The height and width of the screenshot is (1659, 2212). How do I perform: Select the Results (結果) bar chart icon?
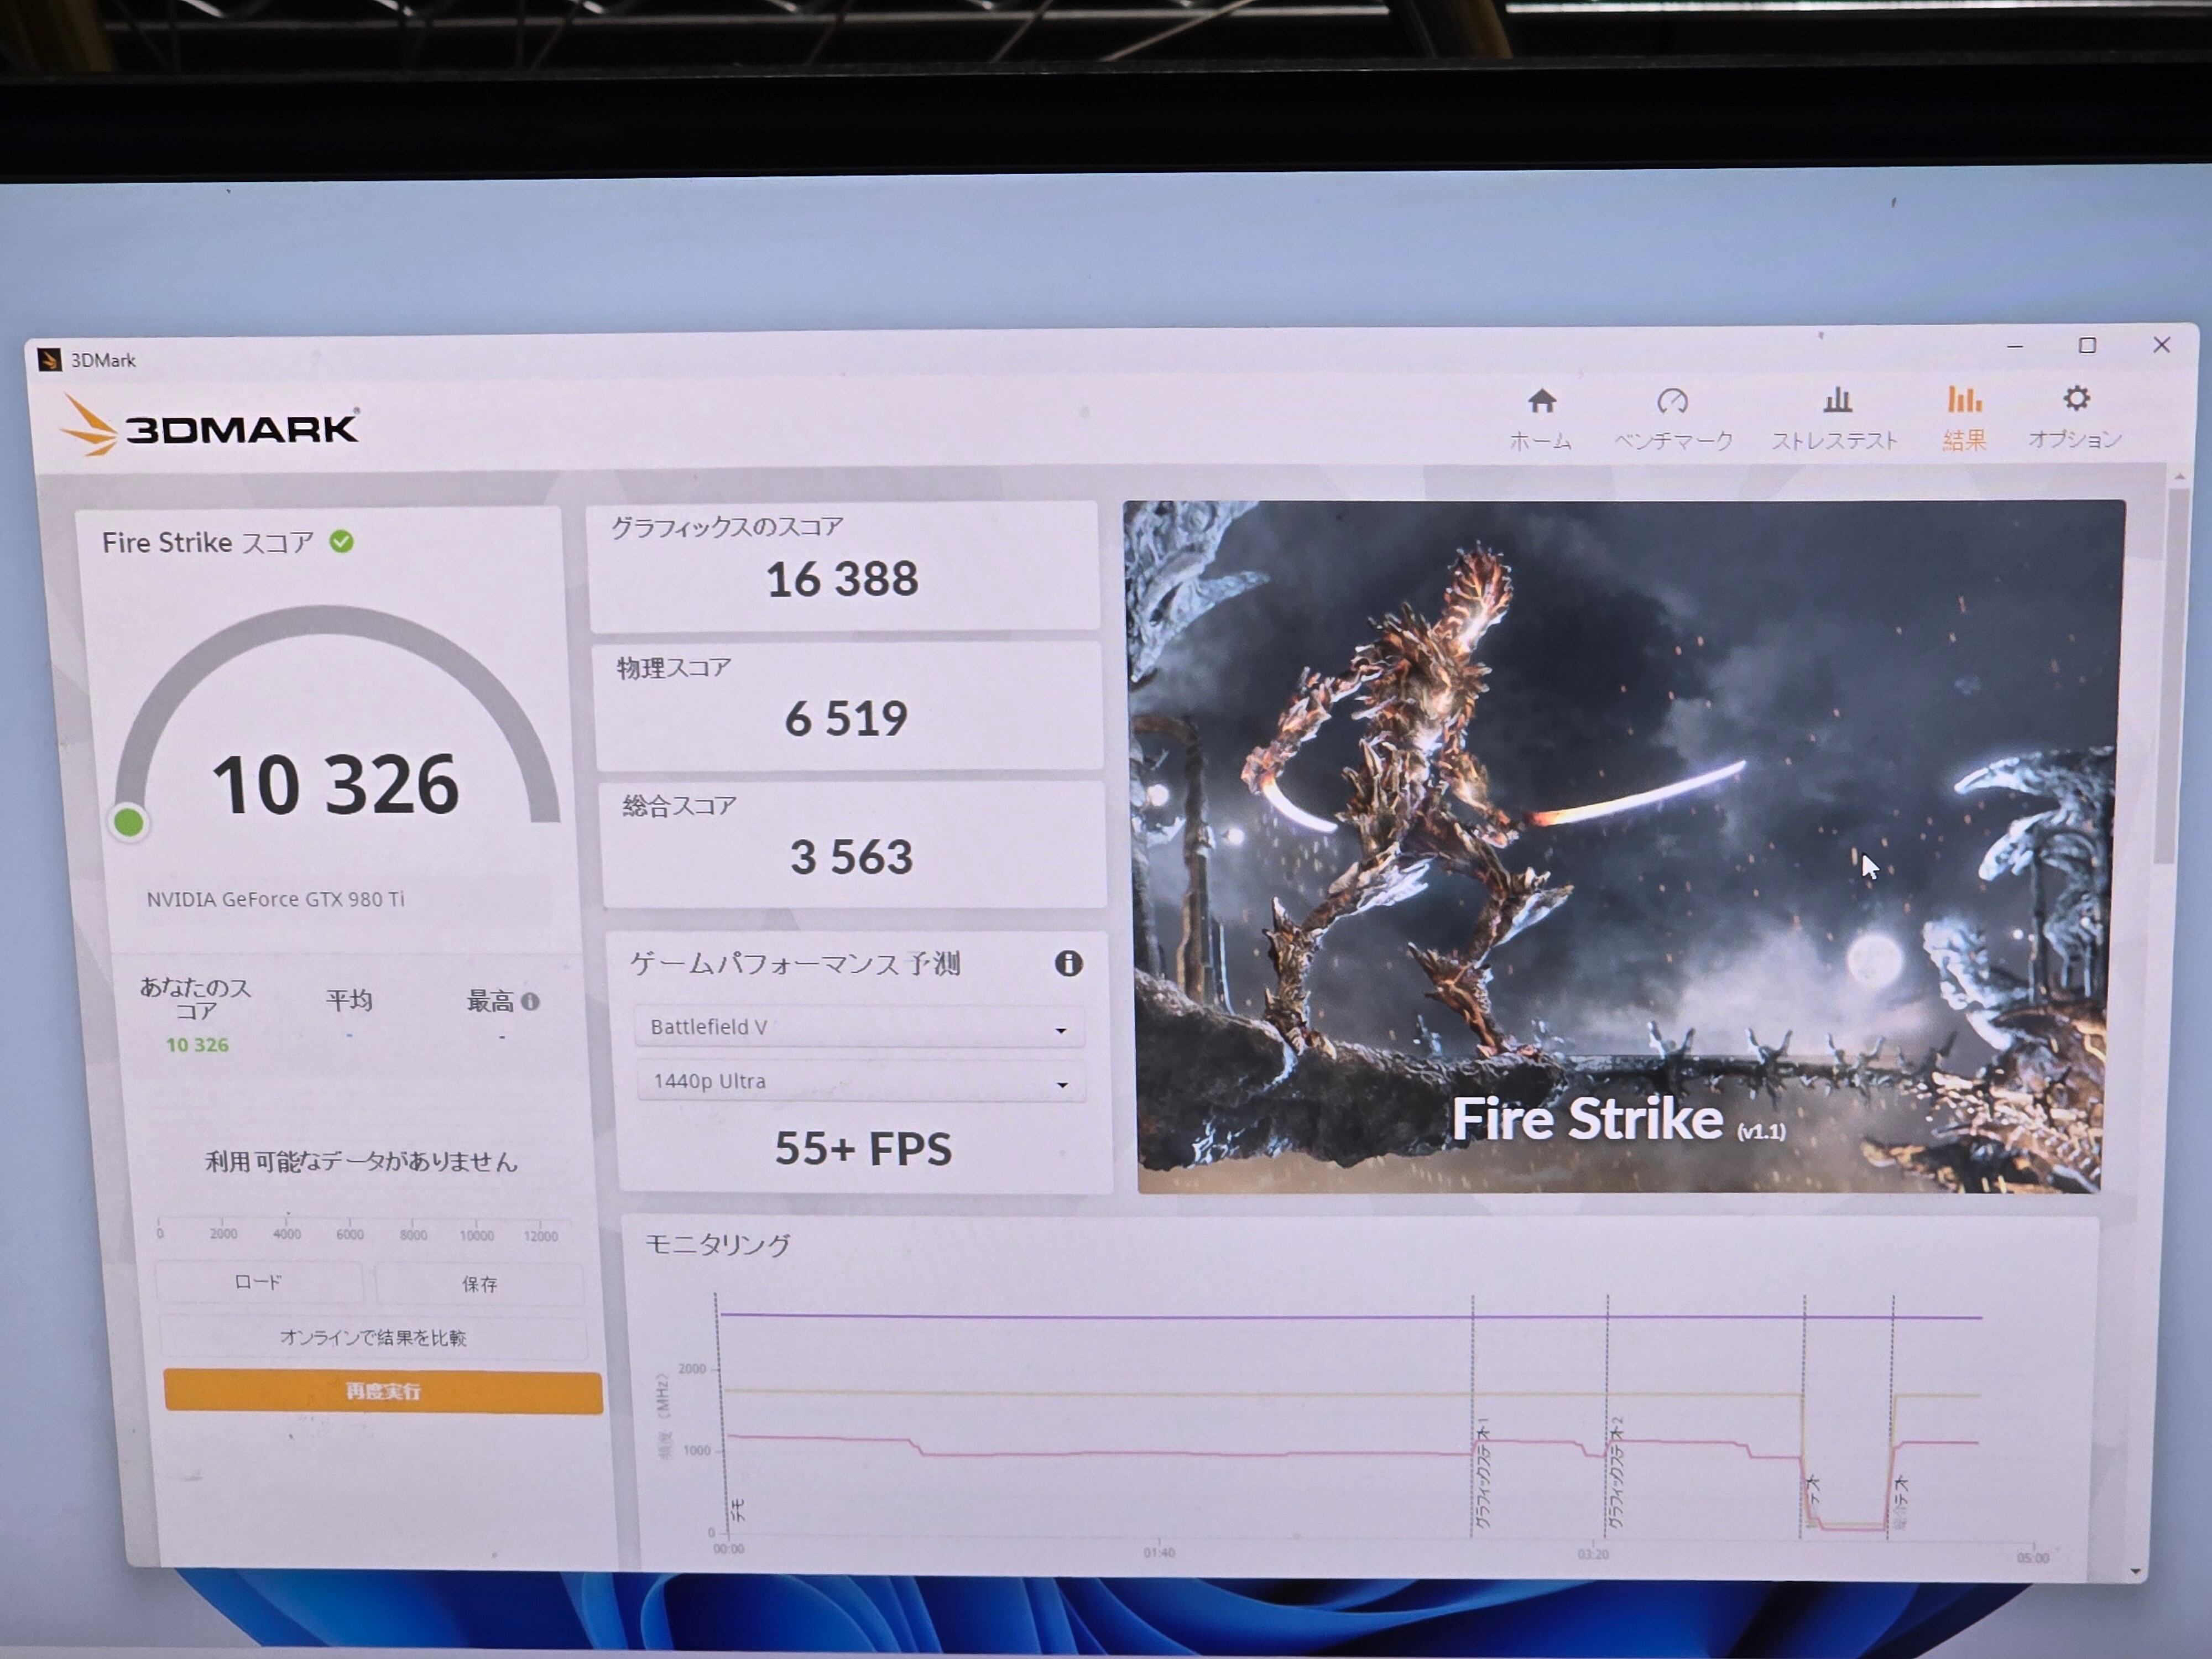[1964, 400]
